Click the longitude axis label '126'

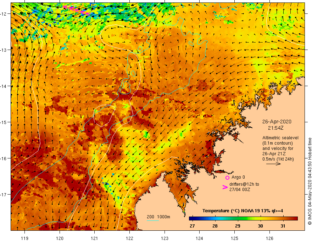click(269, 238)
